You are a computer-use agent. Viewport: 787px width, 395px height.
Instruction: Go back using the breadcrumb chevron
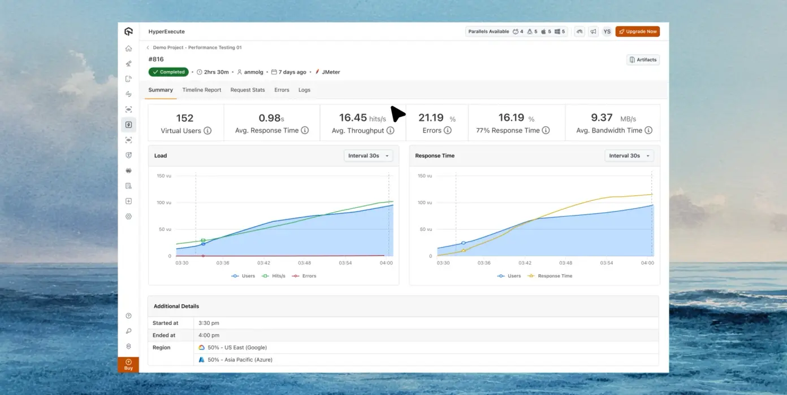click(148, 48)
